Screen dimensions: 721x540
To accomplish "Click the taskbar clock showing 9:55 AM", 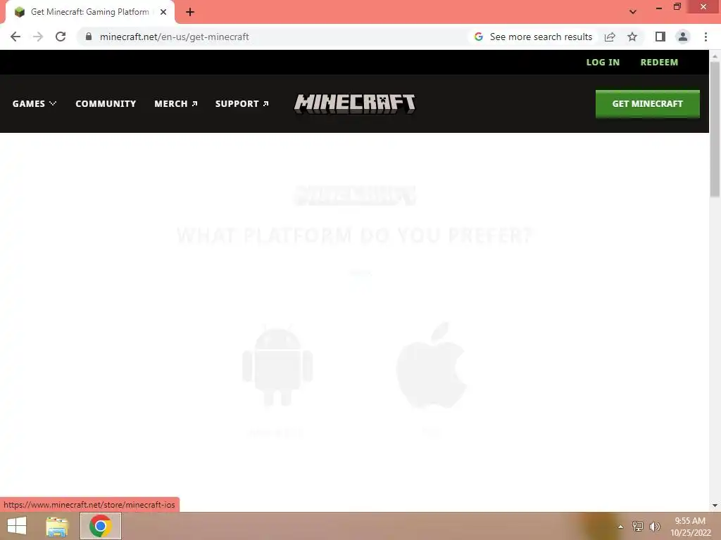I will (690, 527).
